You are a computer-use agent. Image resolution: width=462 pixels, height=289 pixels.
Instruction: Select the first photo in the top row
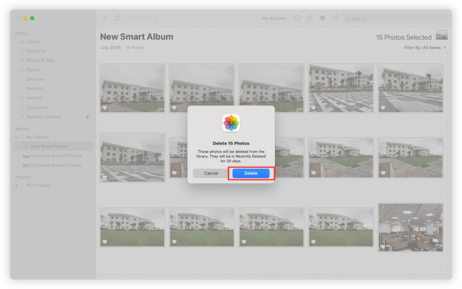pyautogui.click(x=132, y=88)
